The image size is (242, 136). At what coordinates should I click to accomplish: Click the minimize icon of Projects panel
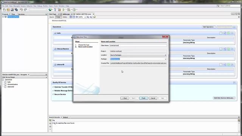point(46,14)
